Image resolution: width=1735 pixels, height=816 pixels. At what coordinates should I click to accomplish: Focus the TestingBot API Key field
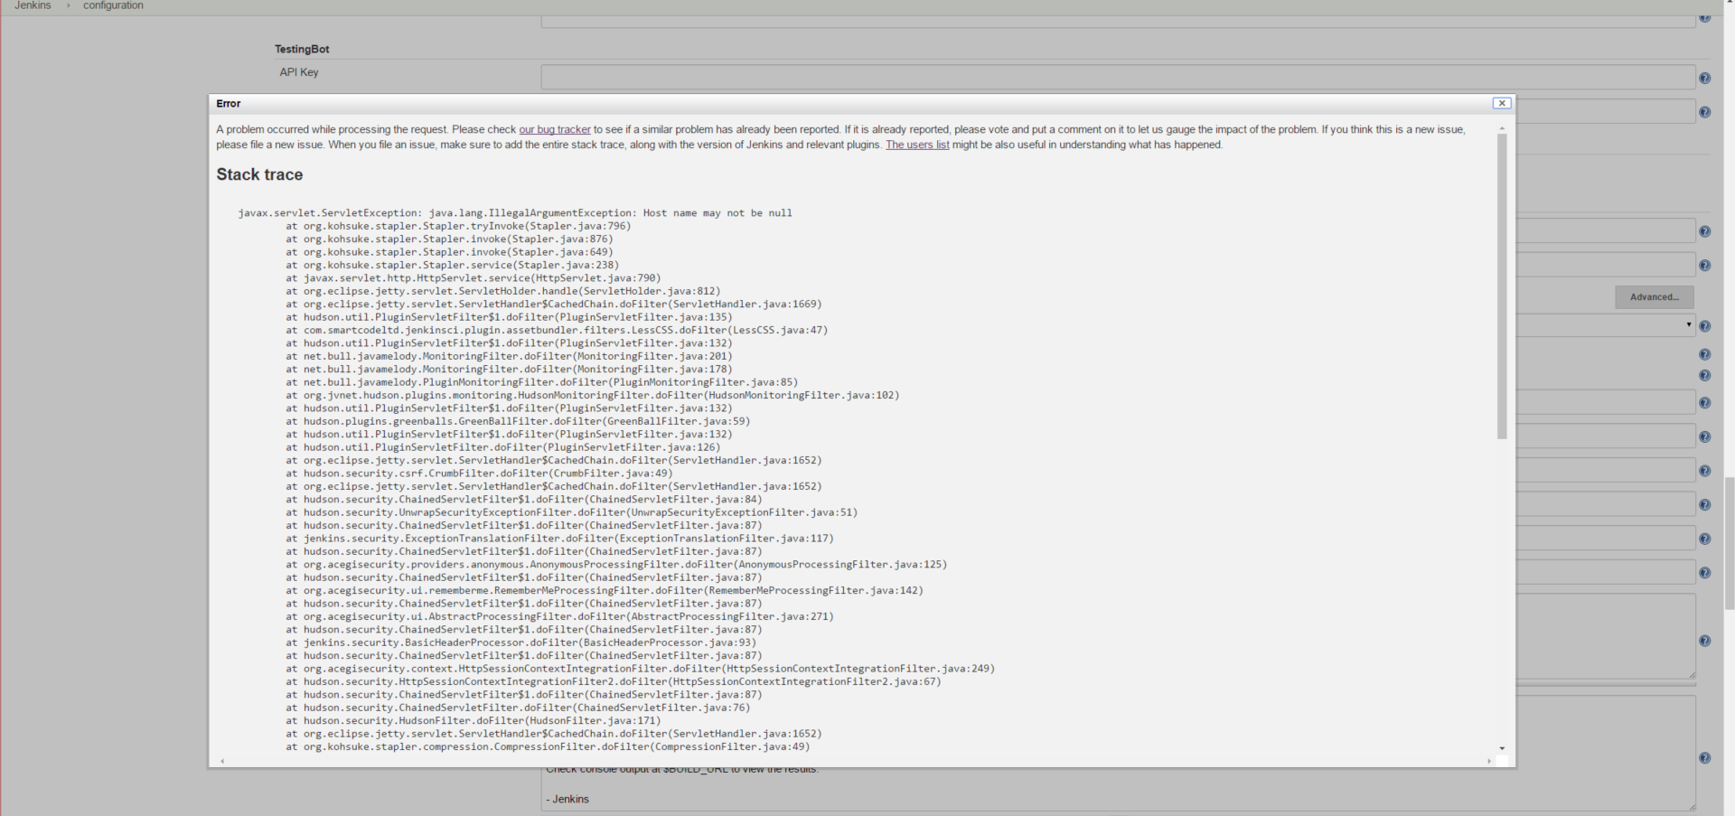coord(1117,77)
